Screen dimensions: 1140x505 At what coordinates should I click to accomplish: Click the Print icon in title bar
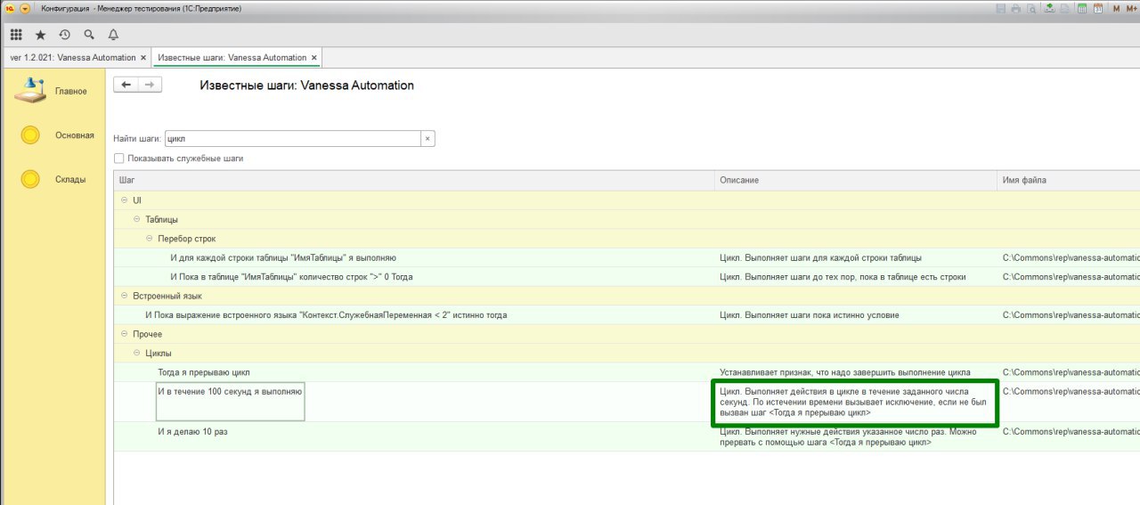pos(1018,8)
